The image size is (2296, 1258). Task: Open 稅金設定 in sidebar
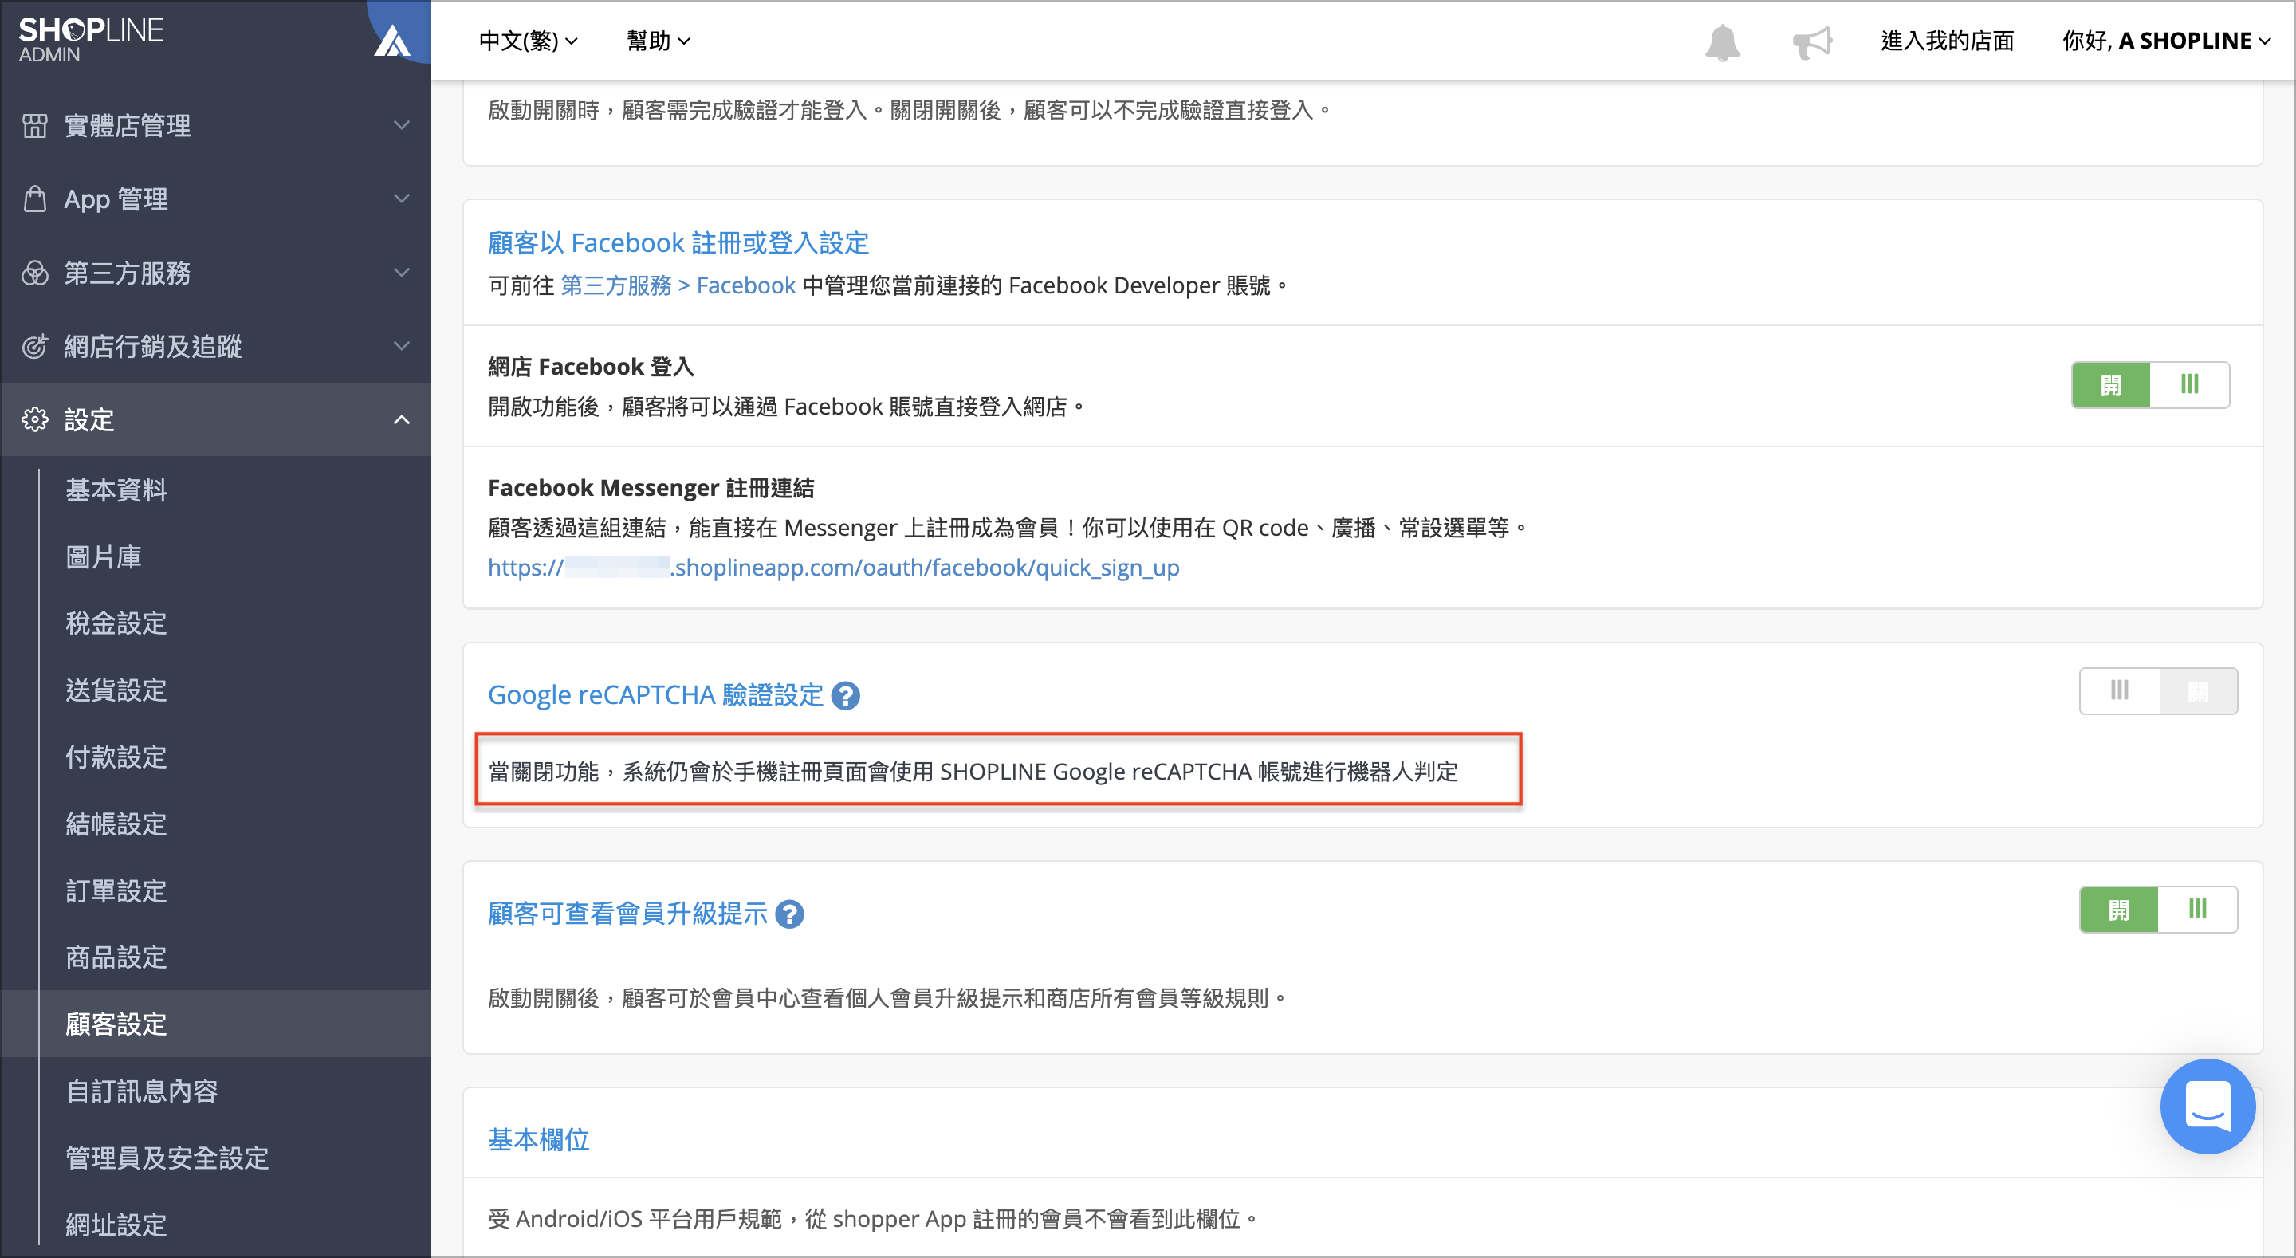click(x=116, y=623)
